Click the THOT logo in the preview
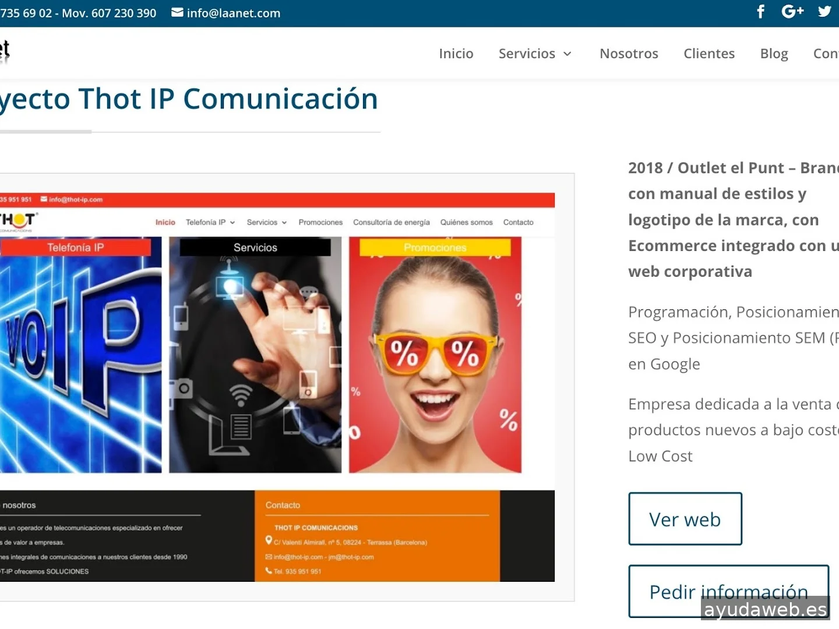Viewport: 839px width, 629px height. (x=17, y=222)
